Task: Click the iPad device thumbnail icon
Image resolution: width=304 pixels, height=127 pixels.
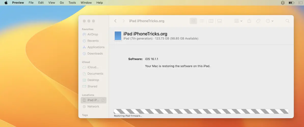Action: tap(118, 36)
